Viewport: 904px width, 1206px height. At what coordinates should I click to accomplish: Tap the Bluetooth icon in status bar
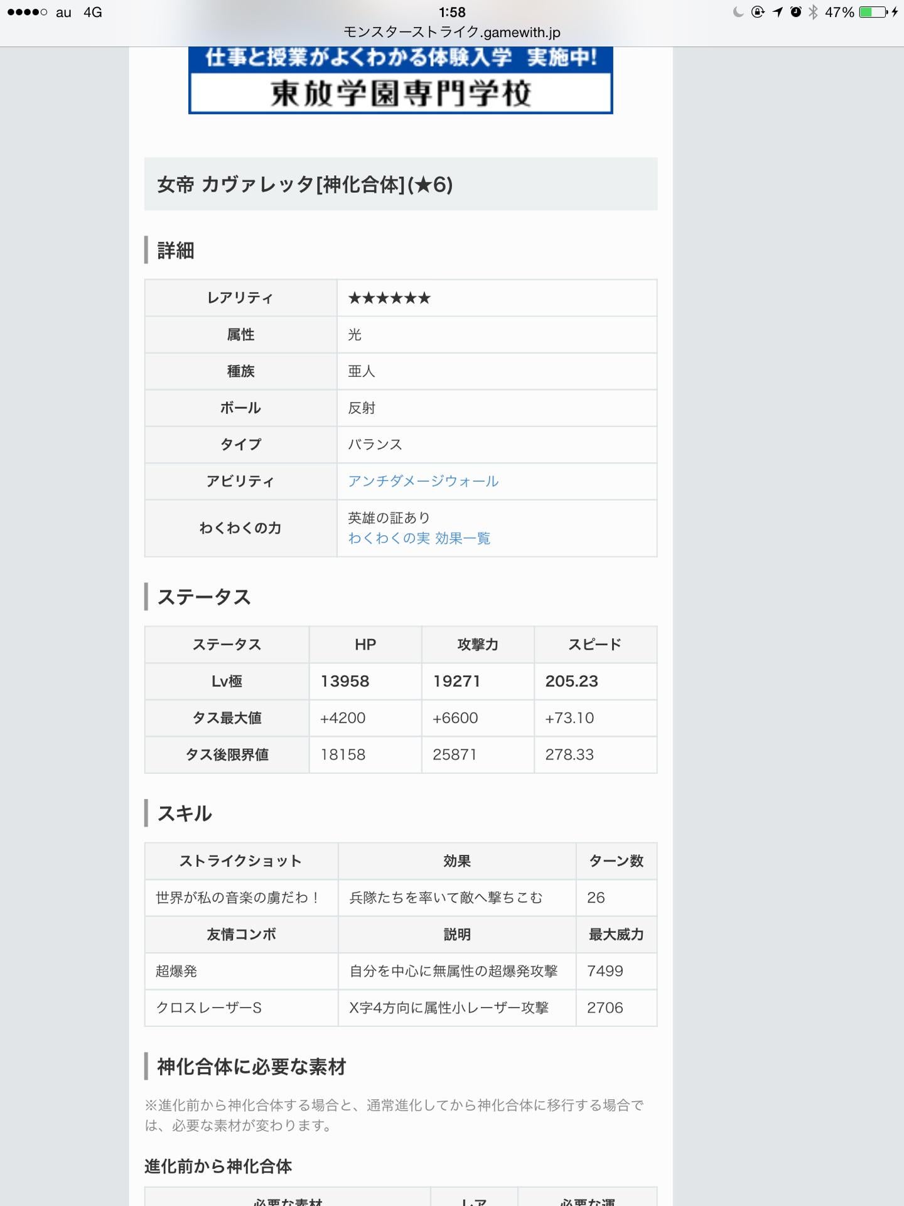[813, 12]
